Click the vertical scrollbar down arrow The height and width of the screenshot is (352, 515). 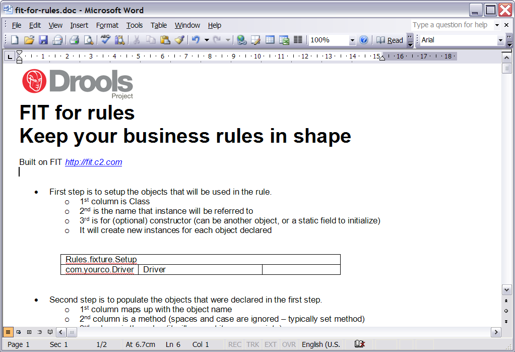click(506, 290)
